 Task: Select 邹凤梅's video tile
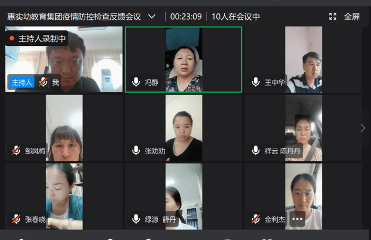(x=64, y=128)
